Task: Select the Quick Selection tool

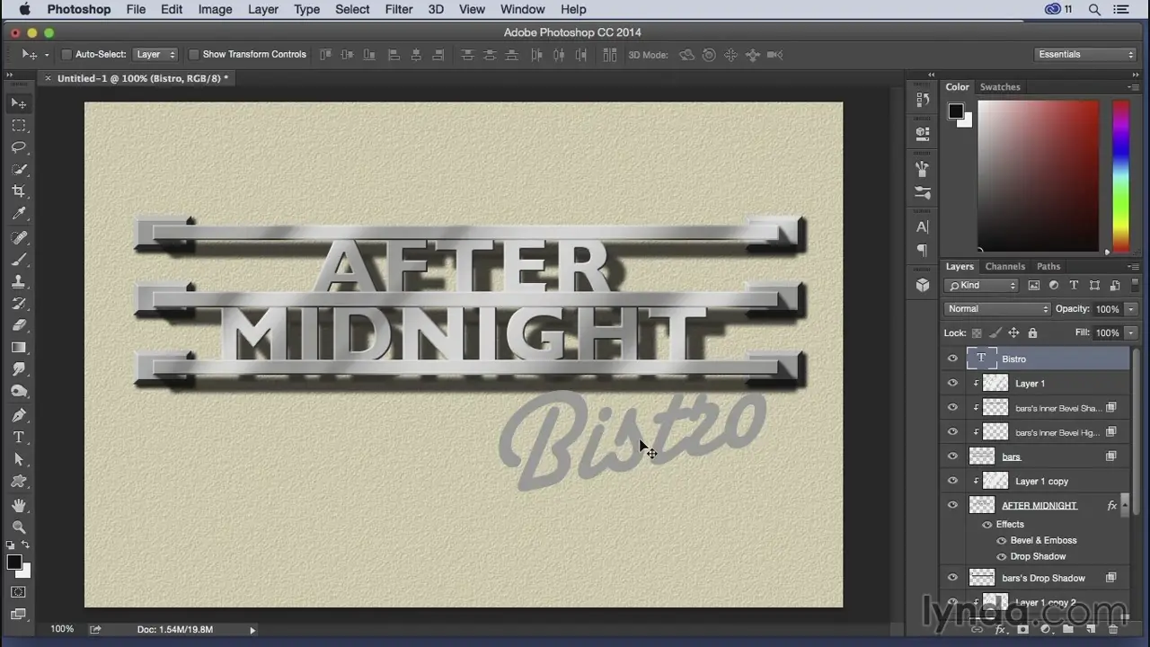Action: point(19,170)
